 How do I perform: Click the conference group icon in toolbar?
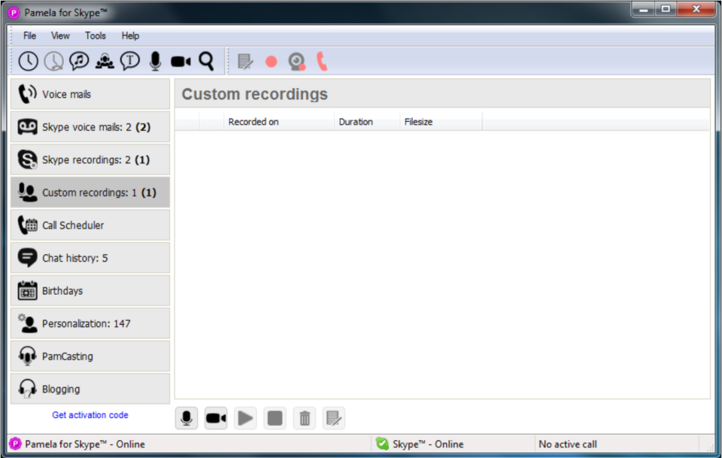pos(105,61)
